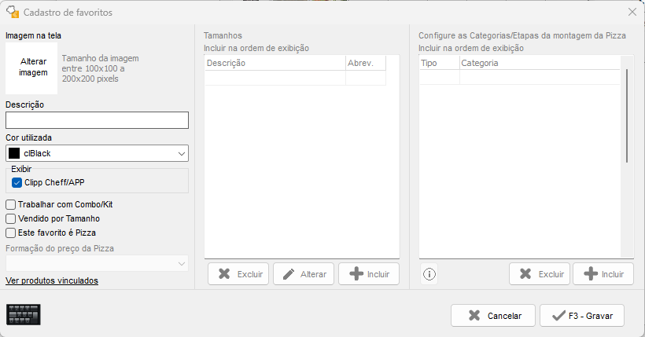Click Incluir in the Tamanhos panel
The height and width of the screenshot is (337, 645).
pos(369,274)
